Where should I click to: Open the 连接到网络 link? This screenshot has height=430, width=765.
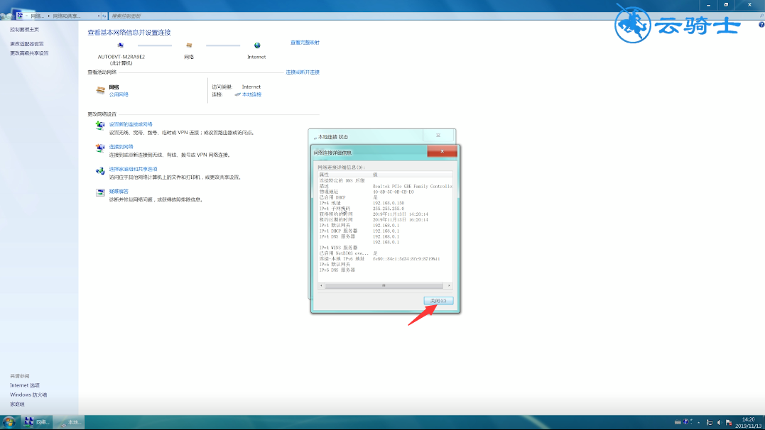pos(121,147)
